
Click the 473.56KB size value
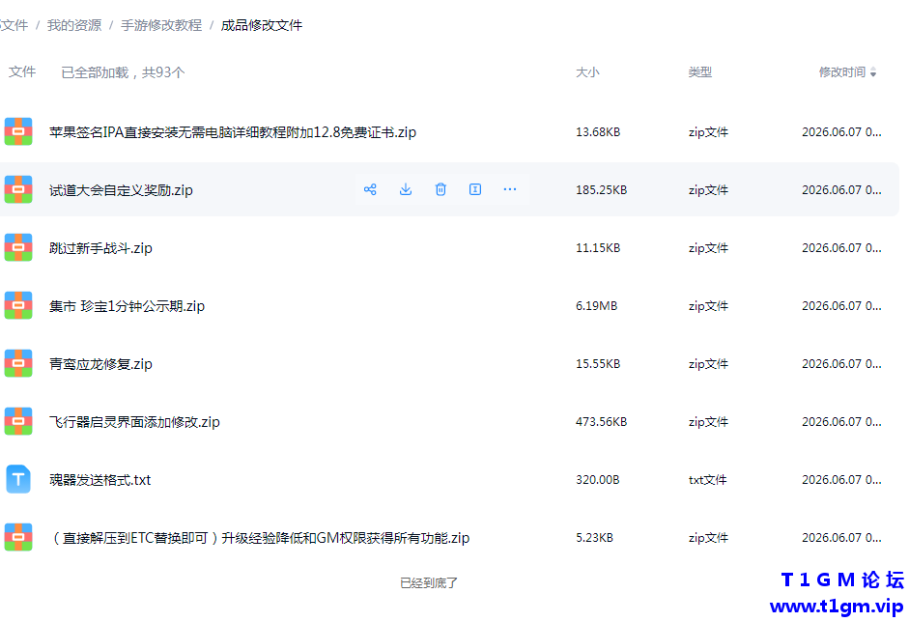click(601, 422)
